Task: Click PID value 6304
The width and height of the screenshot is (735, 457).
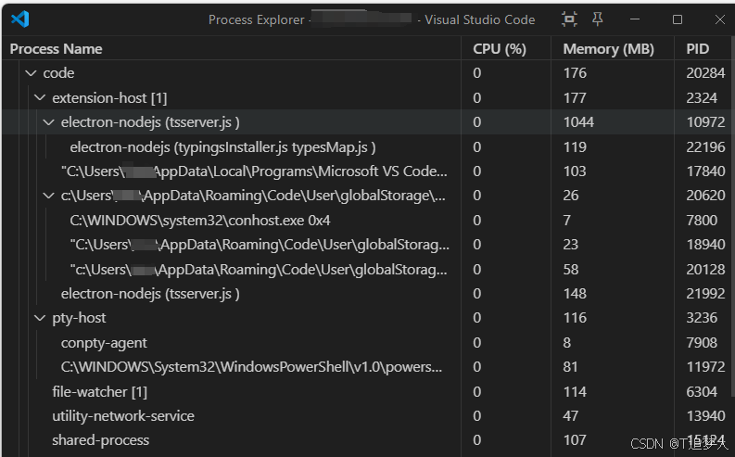Action: (702, 391)
